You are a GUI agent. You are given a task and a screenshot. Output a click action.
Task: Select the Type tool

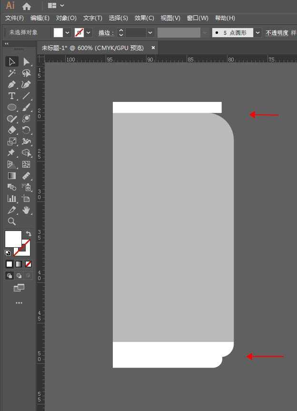[x=12, y=96]
